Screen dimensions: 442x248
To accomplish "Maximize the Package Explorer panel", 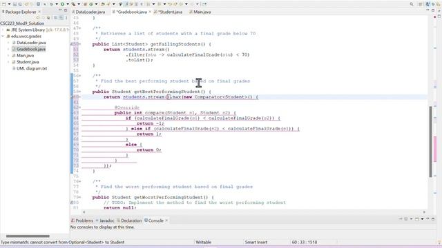I will coord(66,10).
